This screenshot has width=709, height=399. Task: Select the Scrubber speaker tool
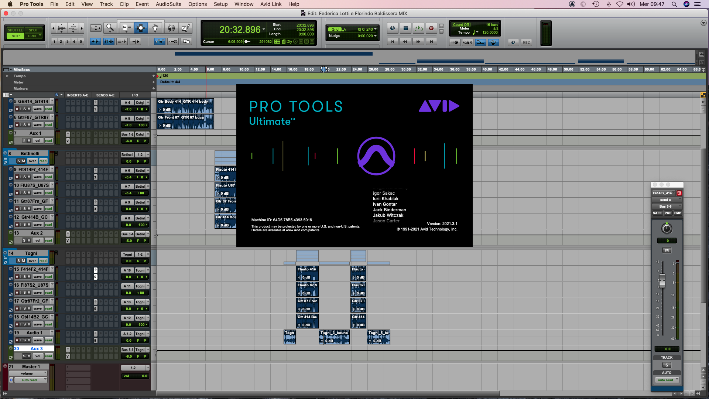point(171,28)
